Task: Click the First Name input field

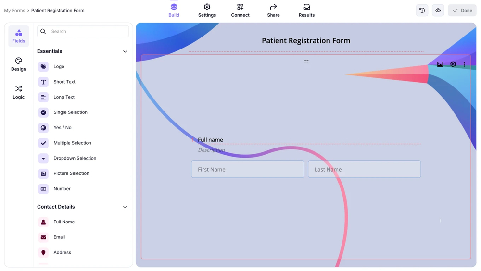Action: click(x=247, y=170)
